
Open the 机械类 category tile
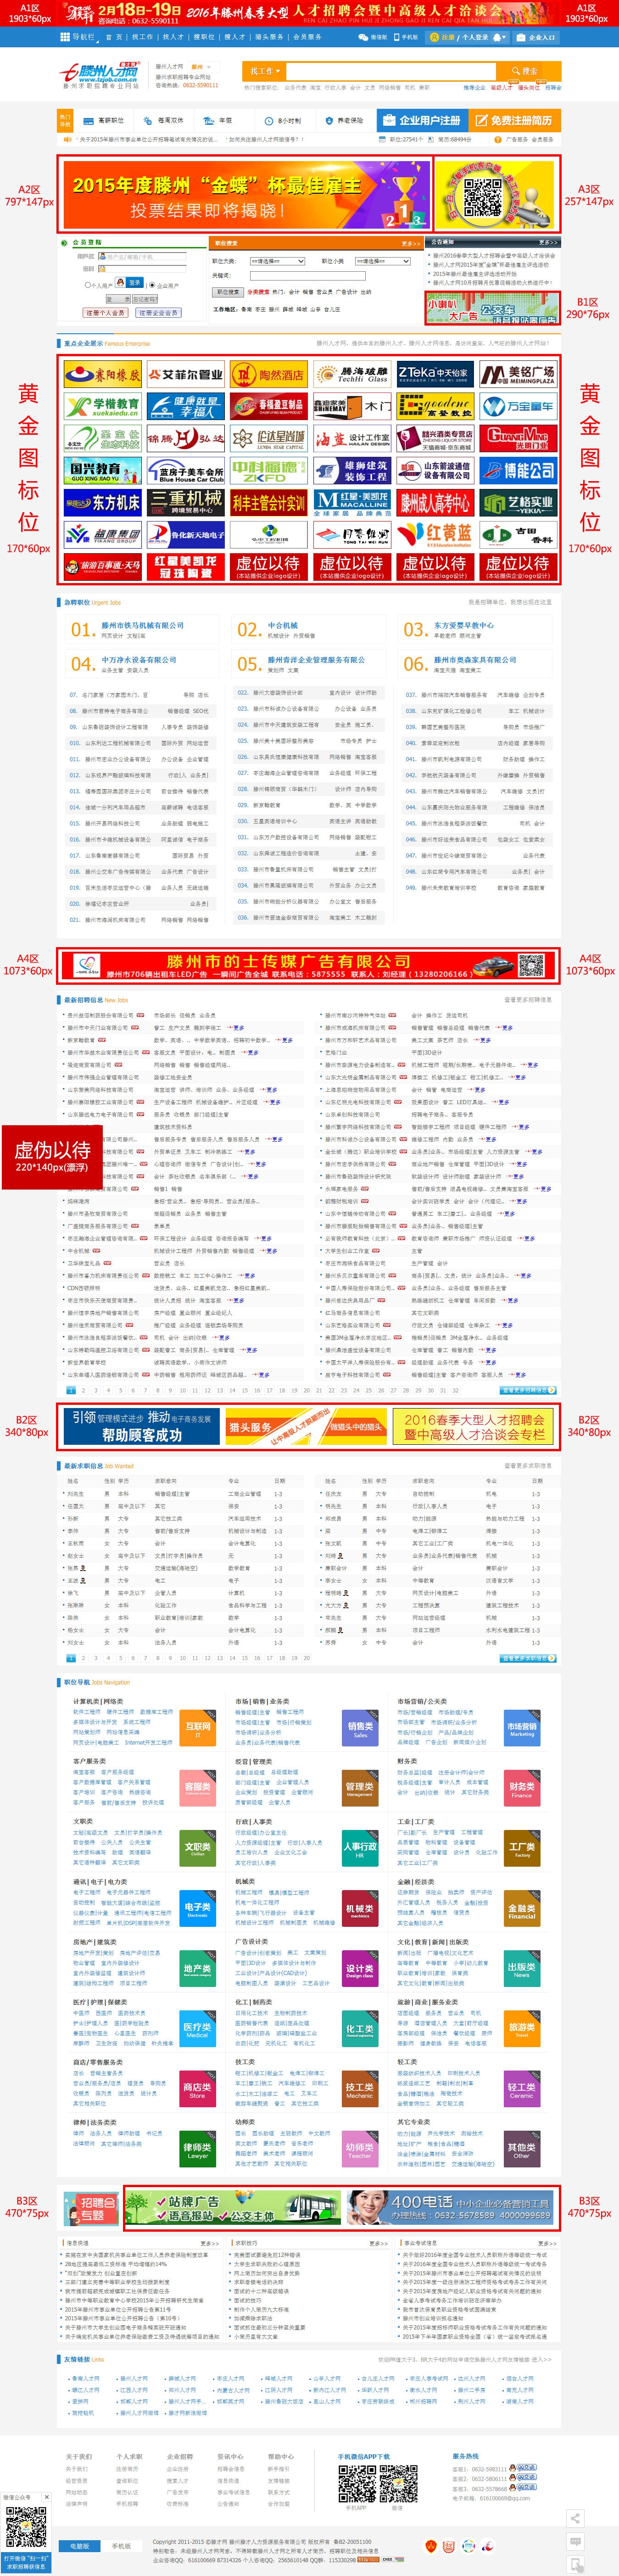360,1909
